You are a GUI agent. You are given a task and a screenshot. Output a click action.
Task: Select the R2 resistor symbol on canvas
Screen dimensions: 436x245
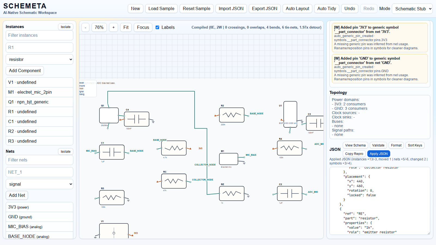pos(232,115)
